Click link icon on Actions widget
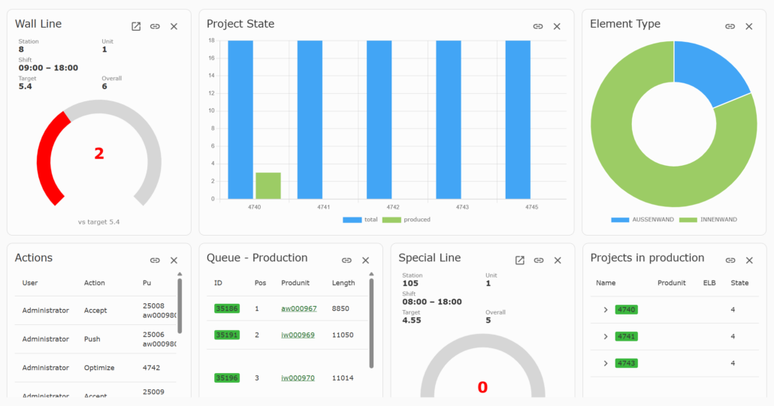Image resolution: width=774 pixels, height=406 pixels. click(x=155, y=260)
